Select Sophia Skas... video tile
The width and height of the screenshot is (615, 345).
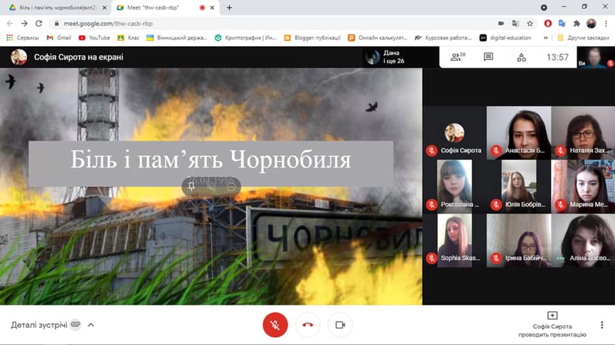point(454,240)
